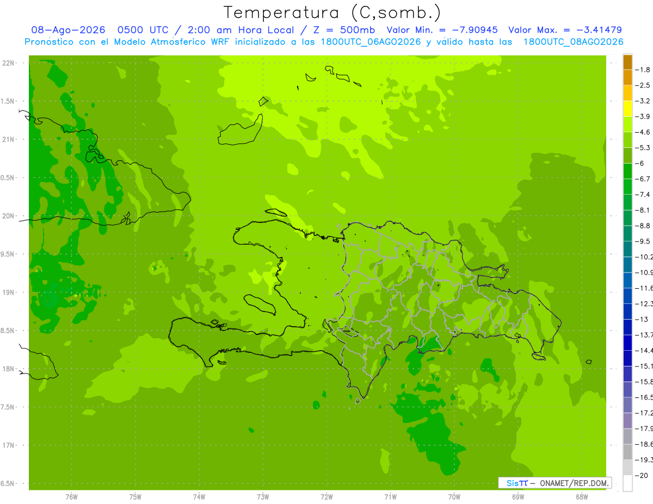This screenshot has height=504, width=653.
Task: Click the 'Valor Min. = -7.90945' readout
Action: click(x=443, y=30)
